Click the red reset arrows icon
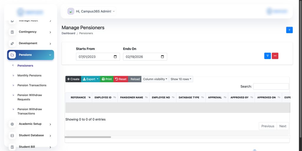This screenshot has width=302, height=151. click(x=275, y=56)
